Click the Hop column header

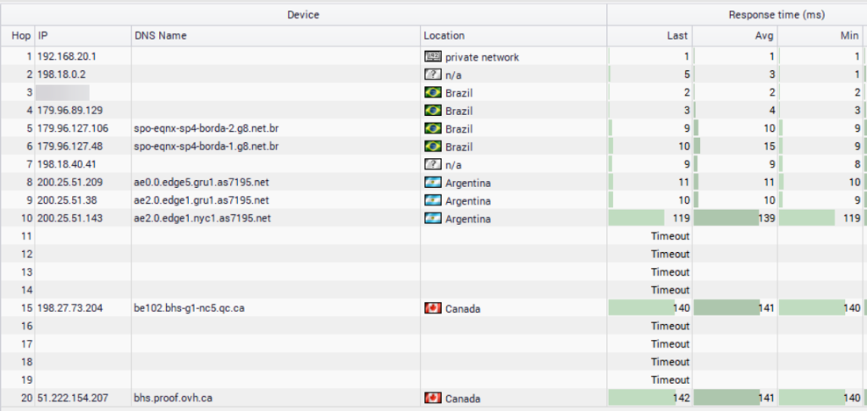click(x=18, y=36)
